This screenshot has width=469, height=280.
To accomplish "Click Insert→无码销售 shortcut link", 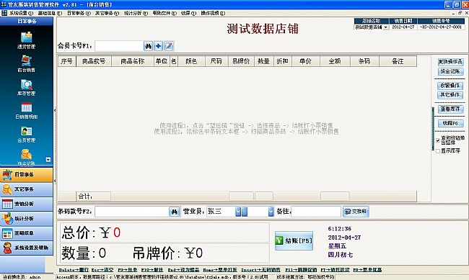I will [260, 270].
